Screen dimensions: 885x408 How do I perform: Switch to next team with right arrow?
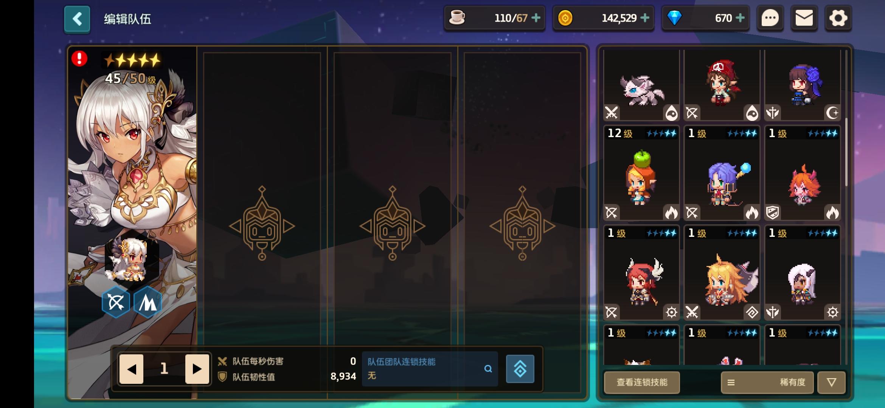coord(197,369)
